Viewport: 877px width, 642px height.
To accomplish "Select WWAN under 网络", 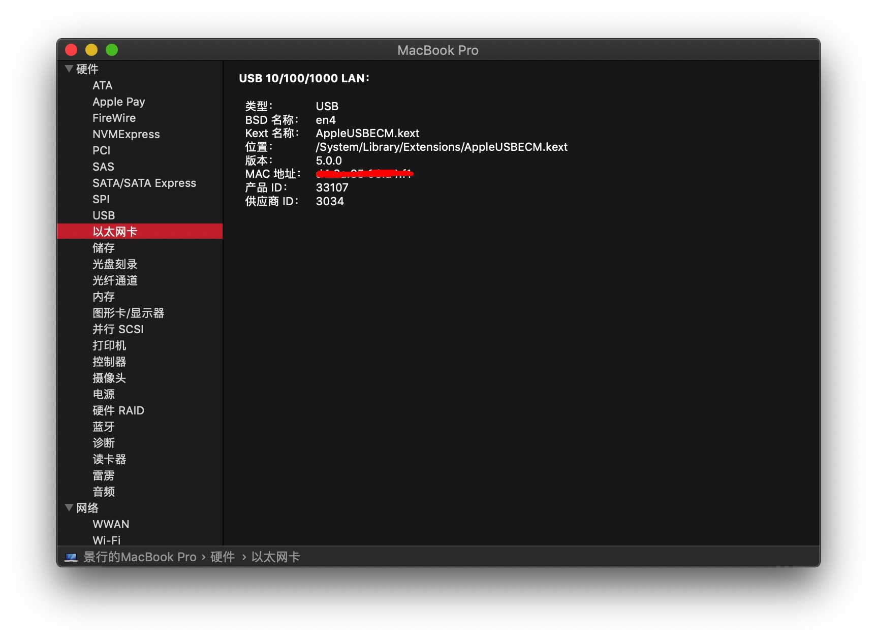I will pyautogui.click(x=111, y=524).
